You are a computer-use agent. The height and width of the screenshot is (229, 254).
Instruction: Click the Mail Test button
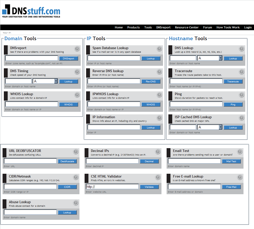point(231,161)
